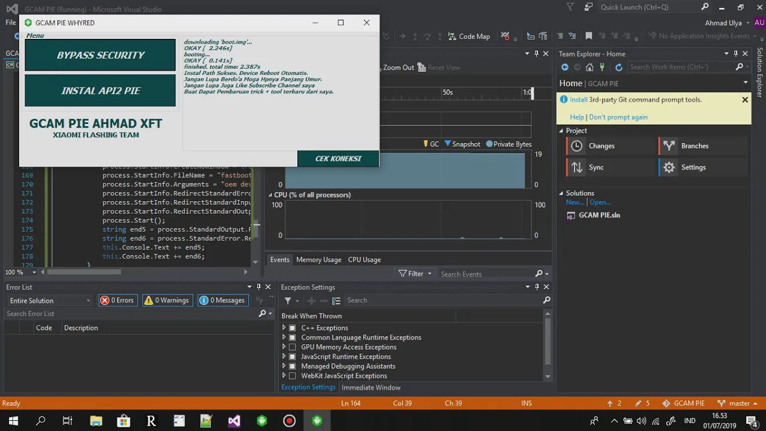Viewport: 766px width, 431px height.
Task: Open the Sync tile in Team Explorer
Action: coord(610,168)
